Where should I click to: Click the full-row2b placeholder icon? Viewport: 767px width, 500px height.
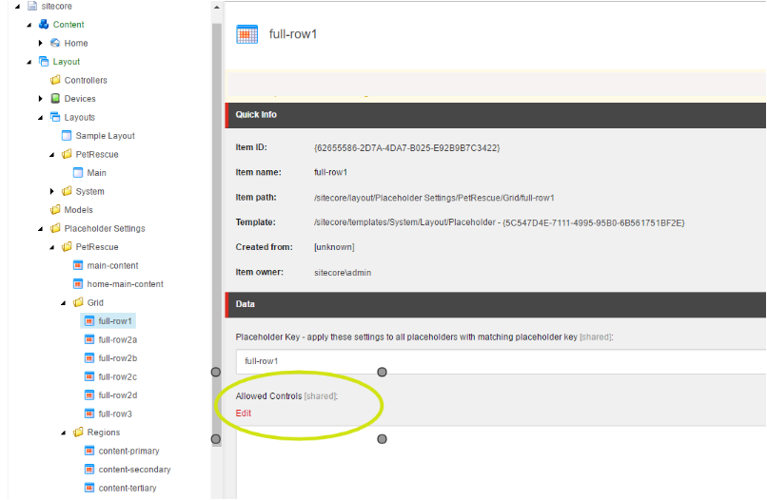89,357
